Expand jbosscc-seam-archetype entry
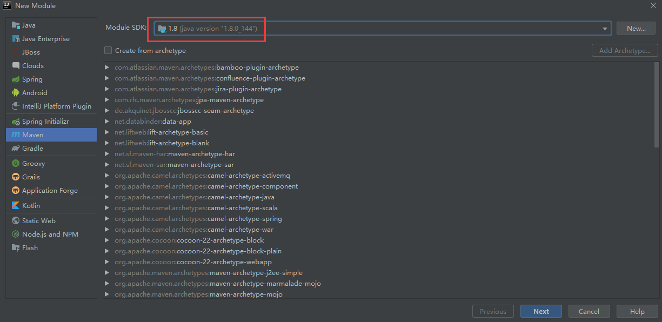 click(106, 111)
